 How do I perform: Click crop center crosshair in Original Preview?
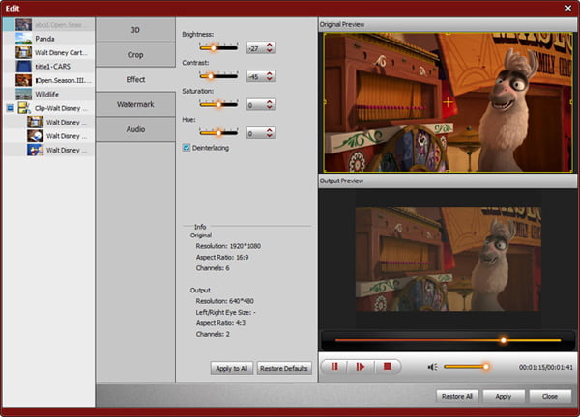tap(448, 102)
